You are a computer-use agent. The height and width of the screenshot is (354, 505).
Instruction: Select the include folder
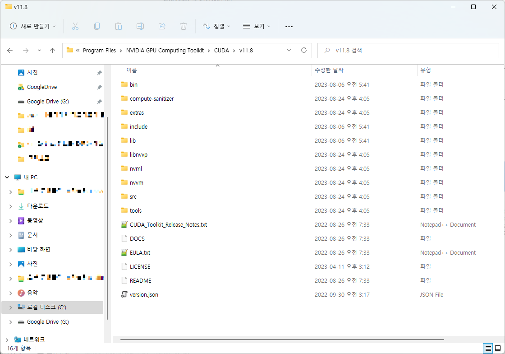[x=138, y=127]
